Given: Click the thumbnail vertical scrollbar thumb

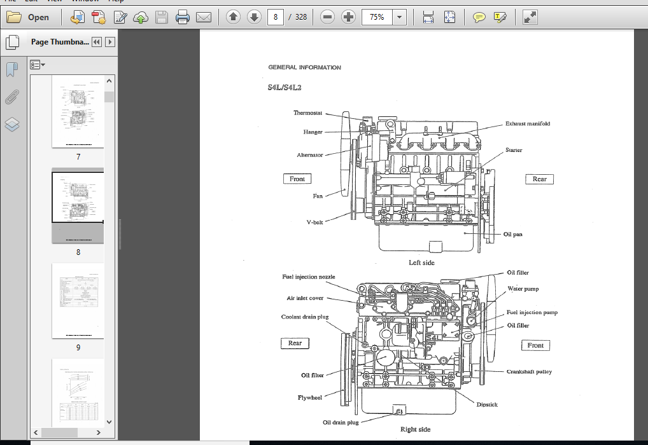Looking at the screenshot, I should point(109,97).
